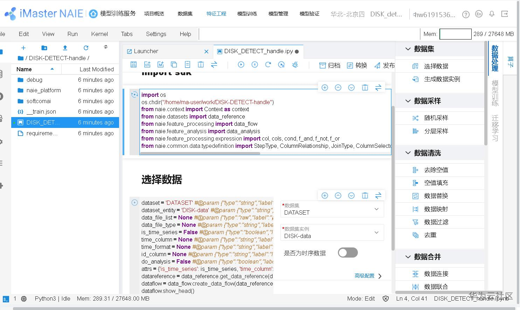Insert a code cell from the notebook toolbar

point(147,65)
